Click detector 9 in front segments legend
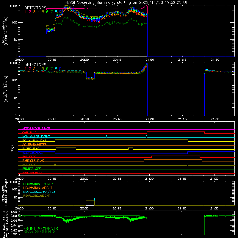The width and height of the screenshot is (238, 238). 60,12
